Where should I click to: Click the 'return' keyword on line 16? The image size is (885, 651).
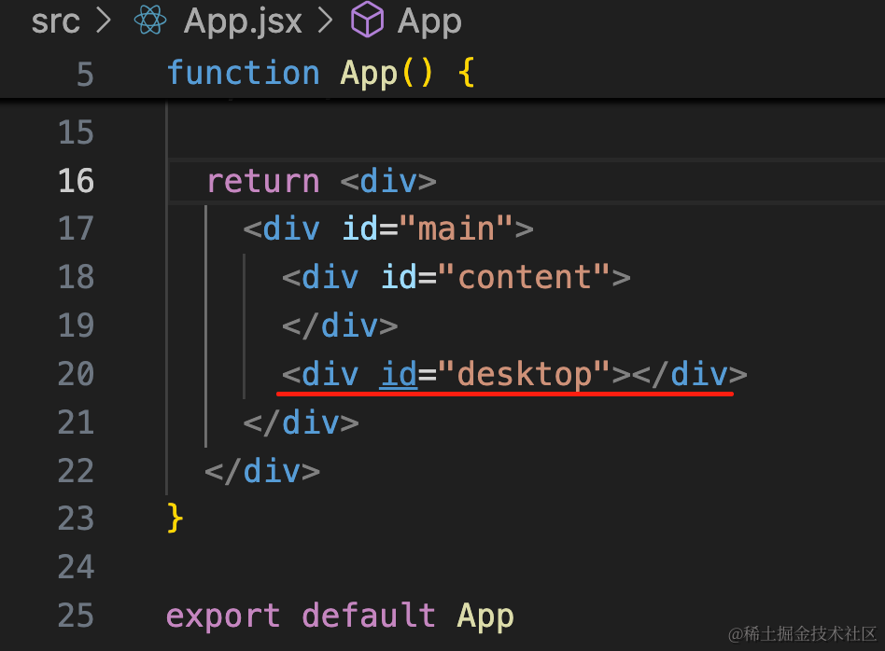263,182
